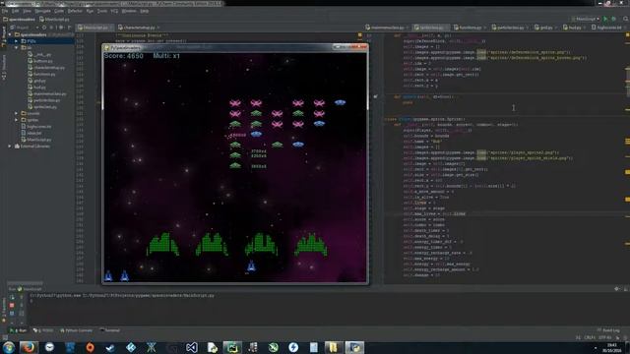
Task: Click the Project panel gear settings icon
Action: click(x=61, y=28)
